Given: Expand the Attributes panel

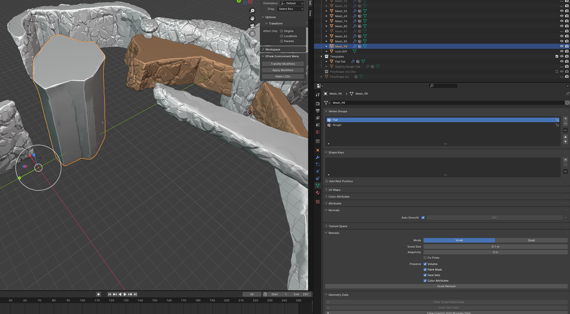Looking at the screenshot, I should click(x=326, y=203).
